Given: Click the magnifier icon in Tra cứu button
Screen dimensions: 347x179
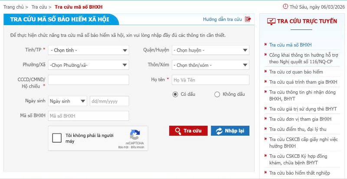Looking at the screenshot, I should coord(178,131).
